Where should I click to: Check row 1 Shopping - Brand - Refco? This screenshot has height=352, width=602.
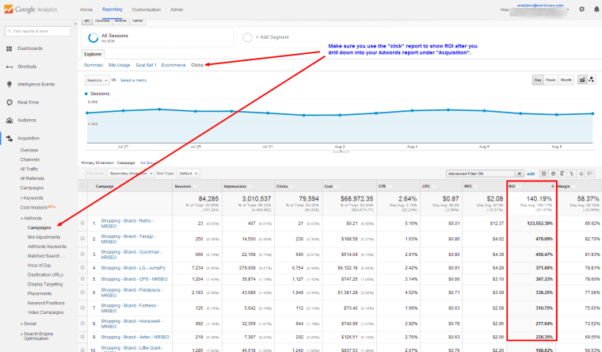(83, 223)
